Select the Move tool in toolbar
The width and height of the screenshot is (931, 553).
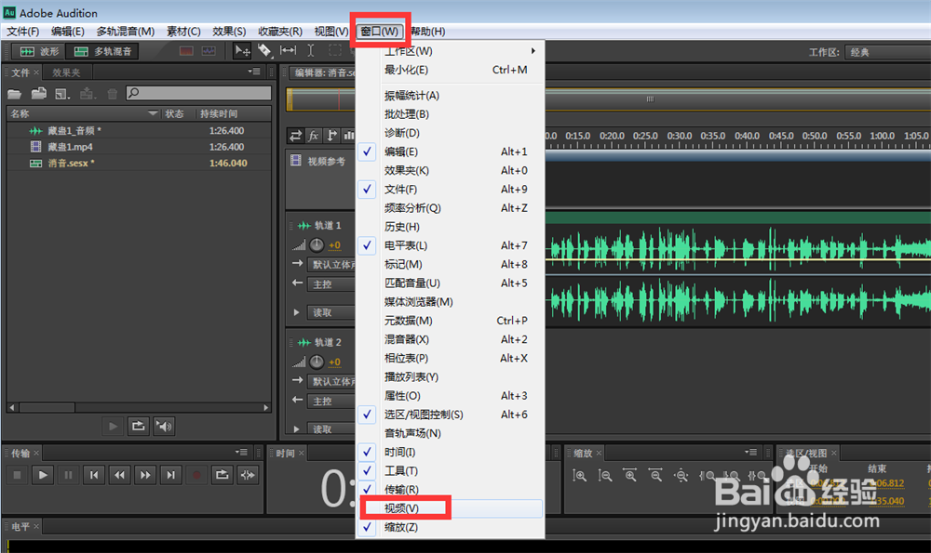point(242,51)
